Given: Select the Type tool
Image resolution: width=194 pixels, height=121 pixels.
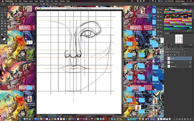Looking at the screenshot, I should click(5, 29).
